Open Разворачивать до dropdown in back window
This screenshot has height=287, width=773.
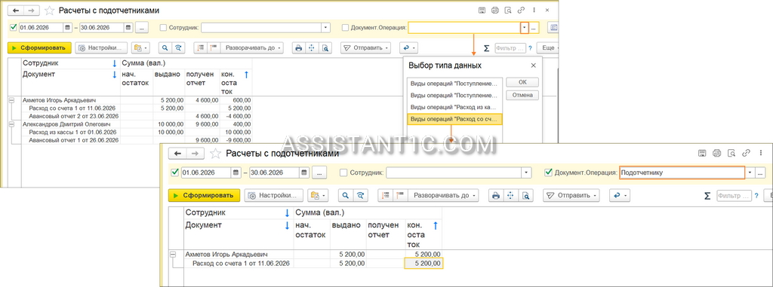[x=253, y=47]
